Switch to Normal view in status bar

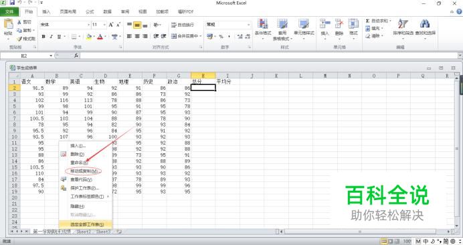tap(384, 242)
